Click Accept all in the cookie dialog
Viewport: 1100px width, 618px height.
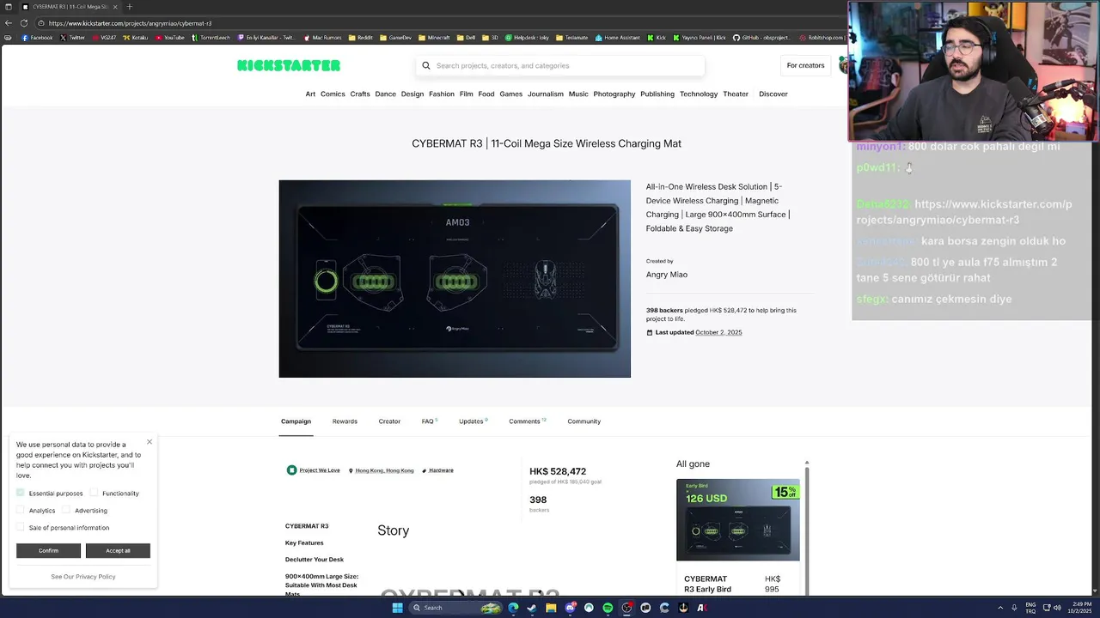(x=118, y=550)
